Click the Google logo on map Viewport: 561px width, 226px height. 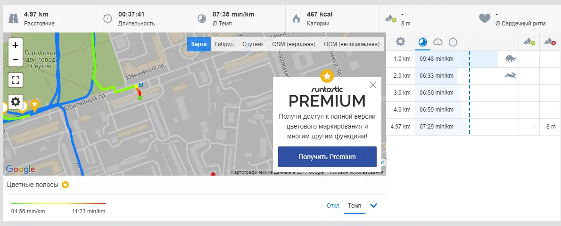point(20,169)
